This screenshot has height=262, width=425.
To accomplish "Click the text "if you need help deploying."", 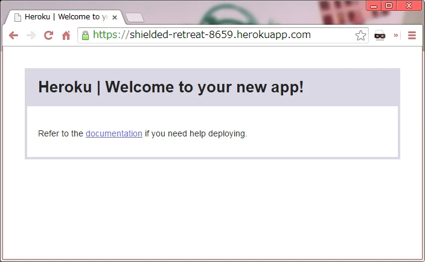I will pyautogui.click(x=196, y=133).
